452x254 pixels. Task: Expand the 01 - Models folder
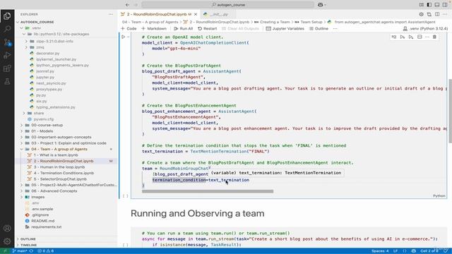tap(66, 131)
